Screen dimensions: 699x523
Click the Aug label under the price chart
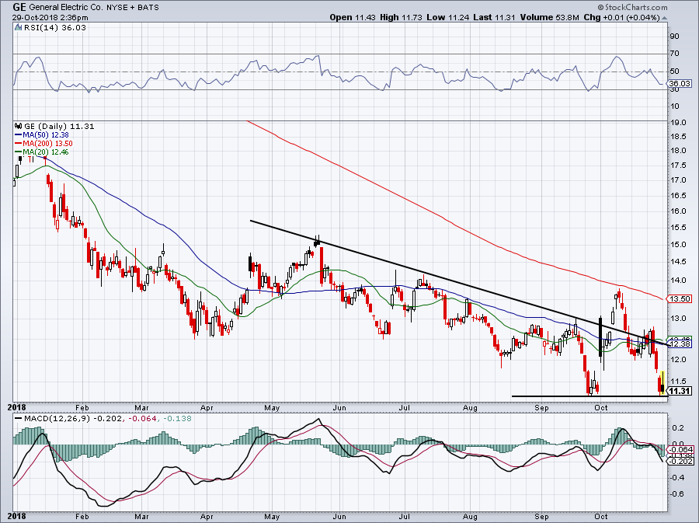click(x=470, y=407)
